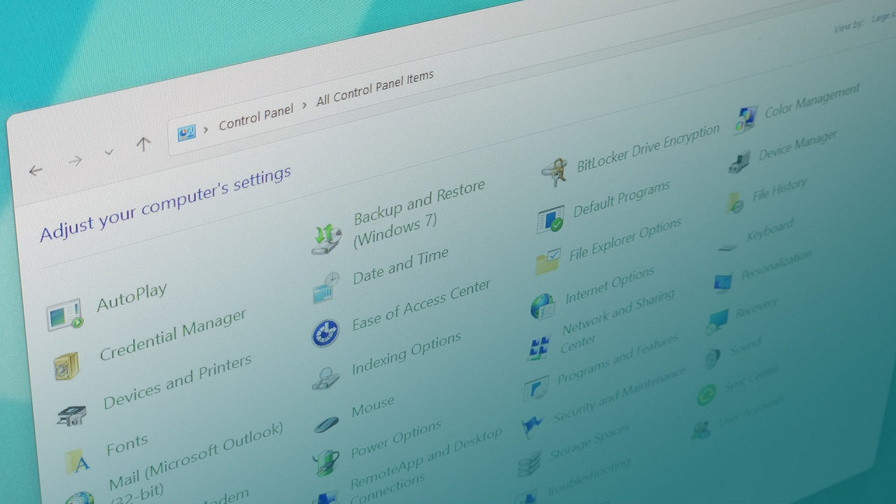The height and width of the screenshot is (504, 896).
Task: Click the Default Programs icon
Action: [x=550, y=219]
